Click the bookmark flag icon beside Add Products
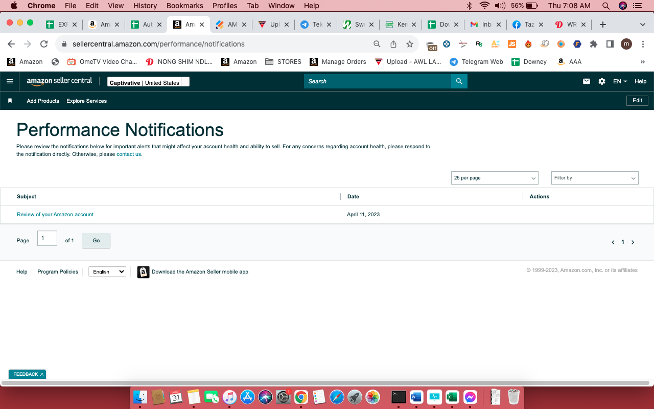Viewport: 654px width, 409px height. pyautogui.click(x=10, y=101)
